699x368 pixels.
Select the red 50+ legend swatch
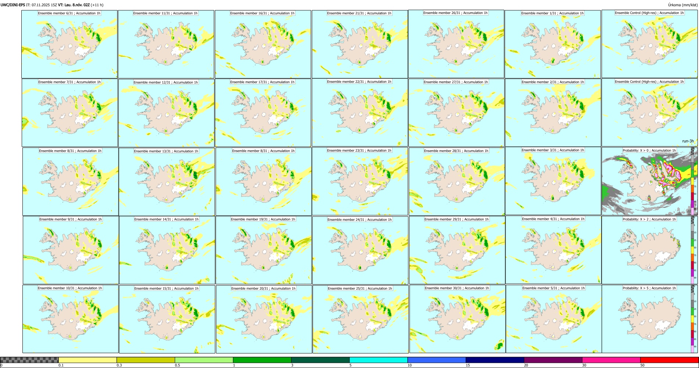669,360
